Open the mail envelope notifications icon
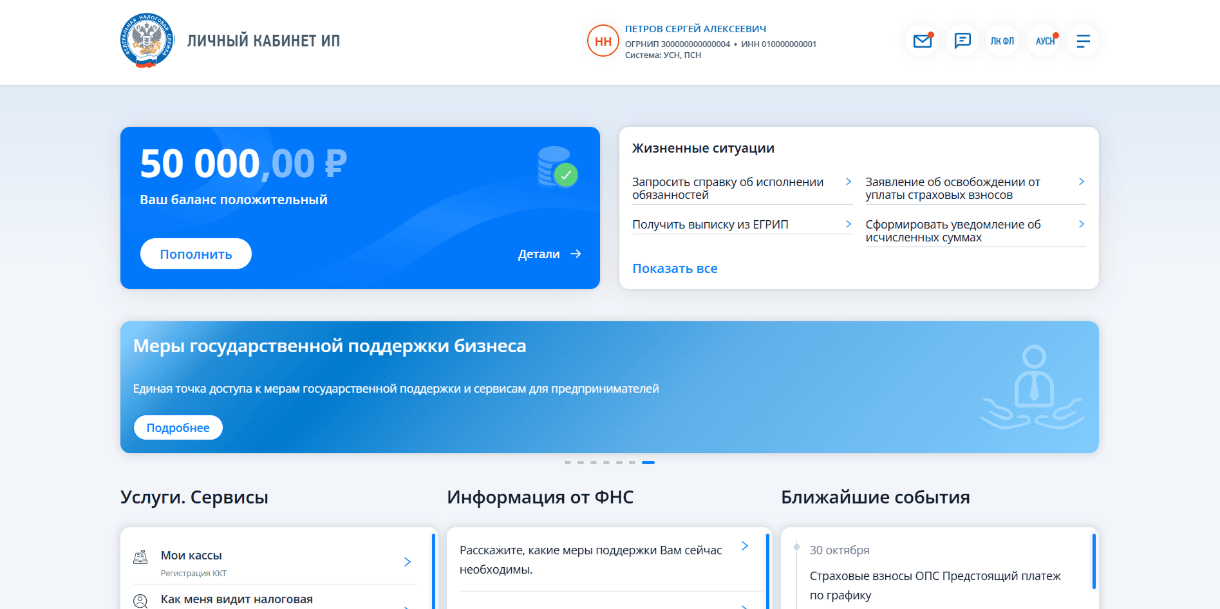 pyautogui.click(x=923, y=41)
